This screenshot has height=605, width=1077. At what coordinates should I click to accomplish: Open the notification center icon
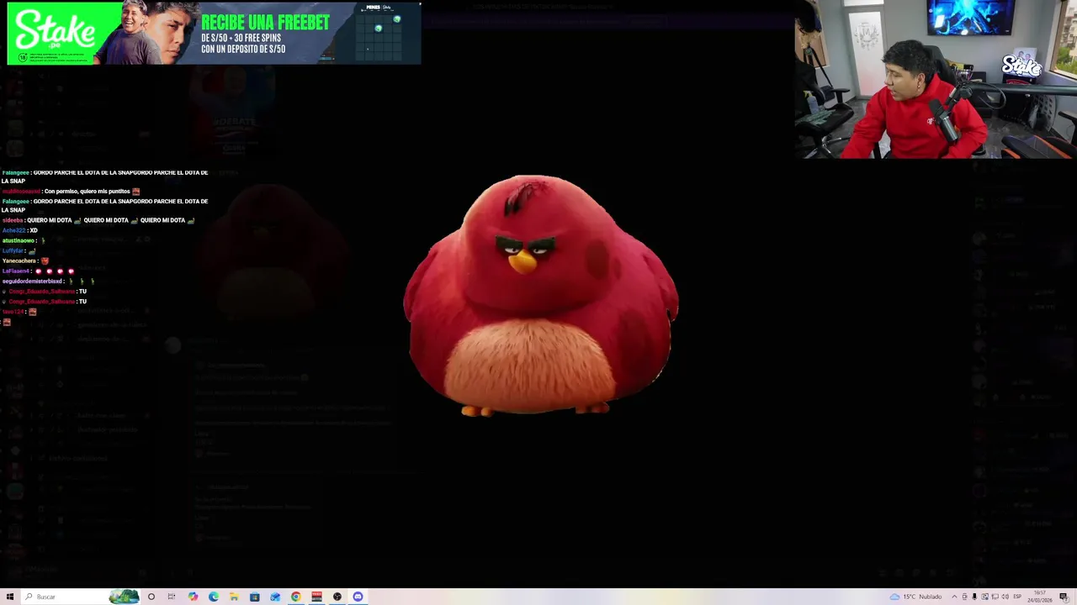pyautogui.click(x=1064, y=597)
